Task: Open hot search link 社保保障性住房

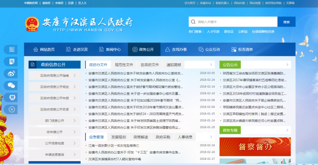Action: coord(263,32)
